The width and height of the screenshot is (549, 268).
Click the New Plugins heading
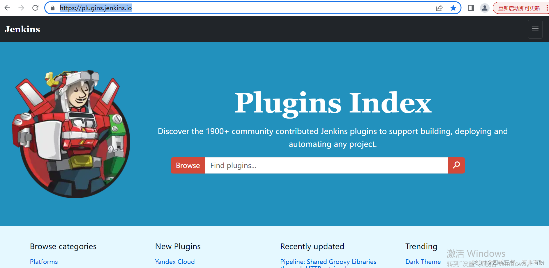[x=178, y=246]
